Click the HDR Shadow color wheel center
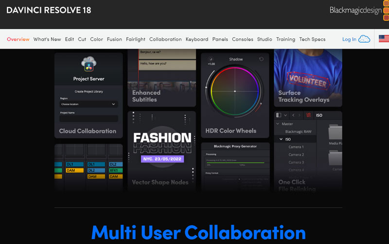 coord(235,91)
